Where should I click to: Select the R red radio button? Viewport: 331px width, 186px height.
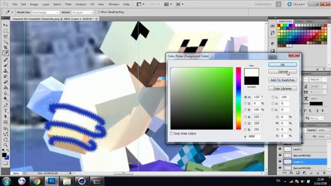click(x=245, y=117)
